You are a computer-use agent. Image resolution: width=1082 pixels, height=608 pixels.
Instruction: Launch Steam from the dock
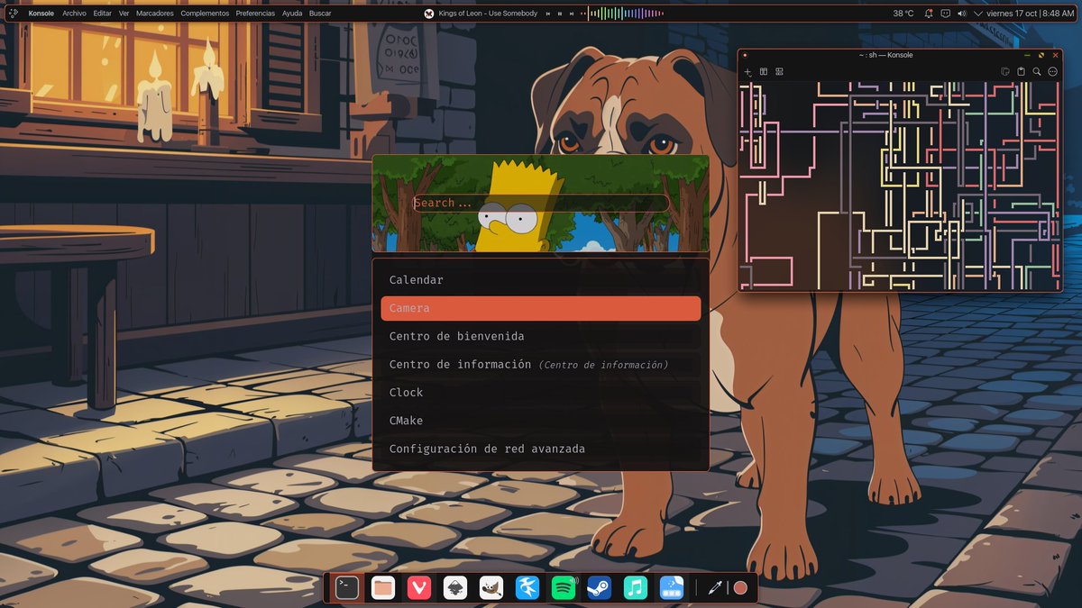click(599, 588)
